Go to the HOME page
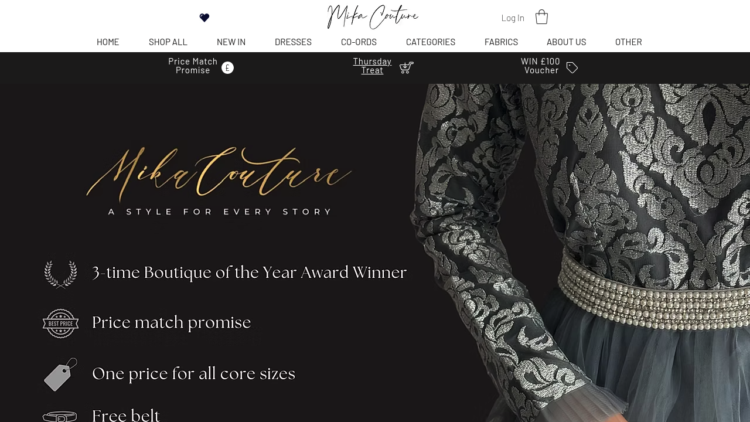The image size is (750, 422). pyautogui.click(x=108, y=42)
